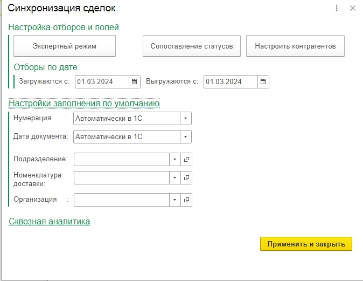This screenshot has width=363, height=281.
Task: Expand the Номенклатура доставки dropdown list
Action: tap(175, 178)
